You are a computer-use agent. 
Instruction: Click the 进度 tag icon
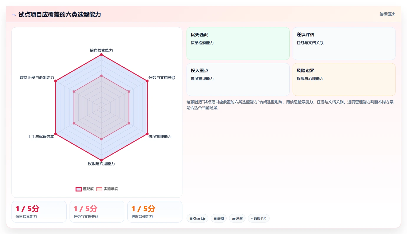(x=234, y=219)
